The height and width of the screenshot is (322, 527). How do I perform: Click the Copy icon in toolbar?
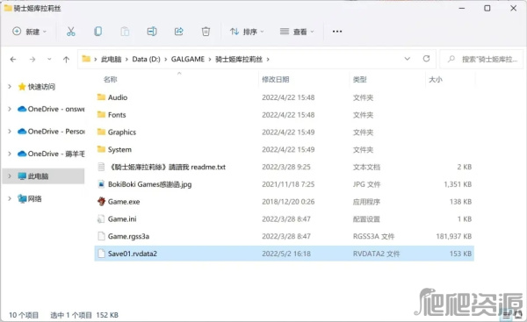97,32
